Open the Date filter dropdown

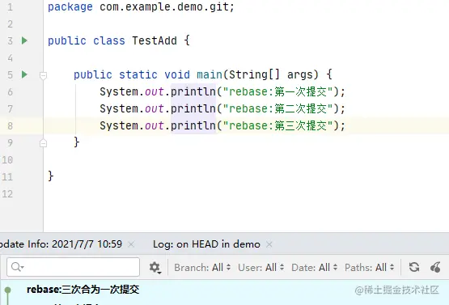[x=315, y=268]
